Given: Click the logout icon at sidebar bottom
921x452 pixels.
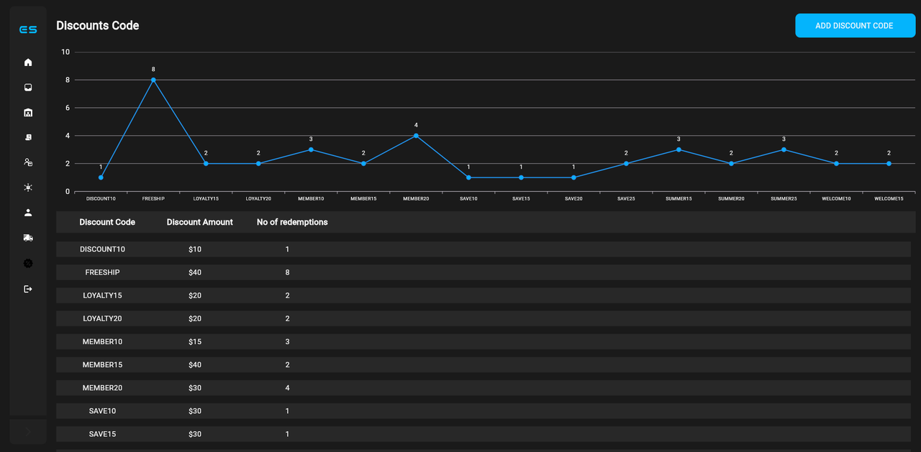Looking at the screenshot, I should click(28, 289).
